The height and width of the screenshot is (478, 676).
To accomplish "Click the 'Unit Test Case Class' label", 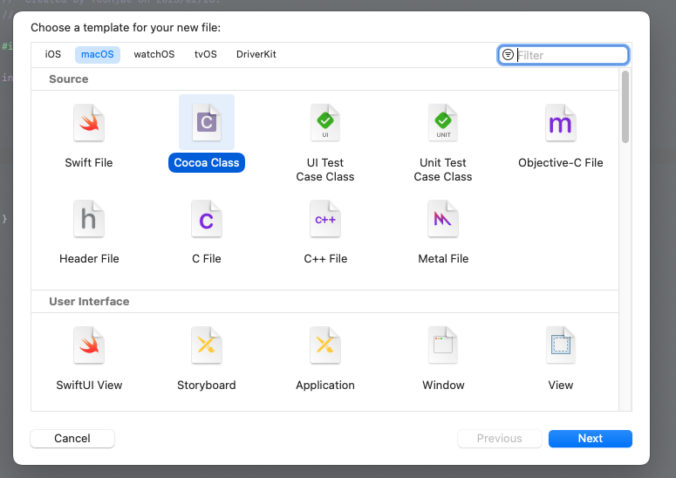I will click(443, 169).
